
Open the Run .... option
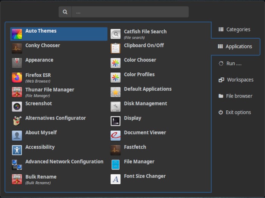pyautogui.click(x=230, y=64)
